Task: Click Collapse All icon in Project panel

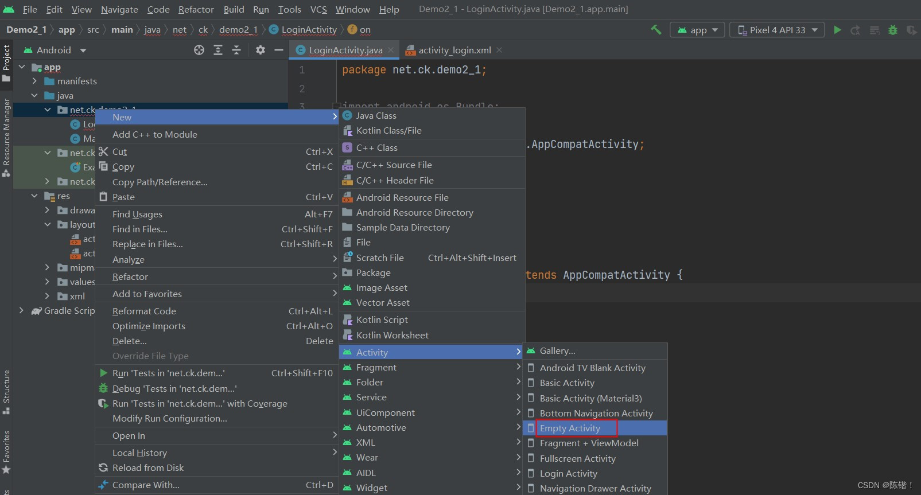Action: click(236, 50)
